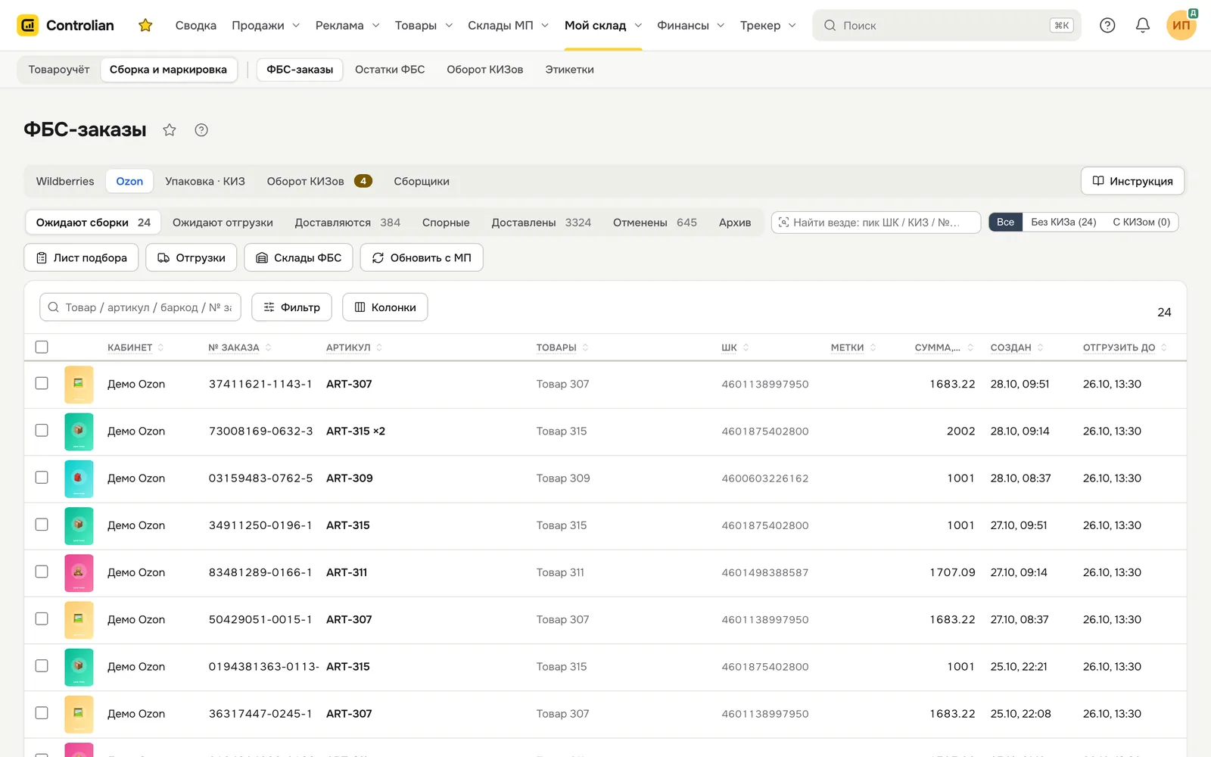Open the Инструкция button
Screen dimensions: 1211x757
1132,182
